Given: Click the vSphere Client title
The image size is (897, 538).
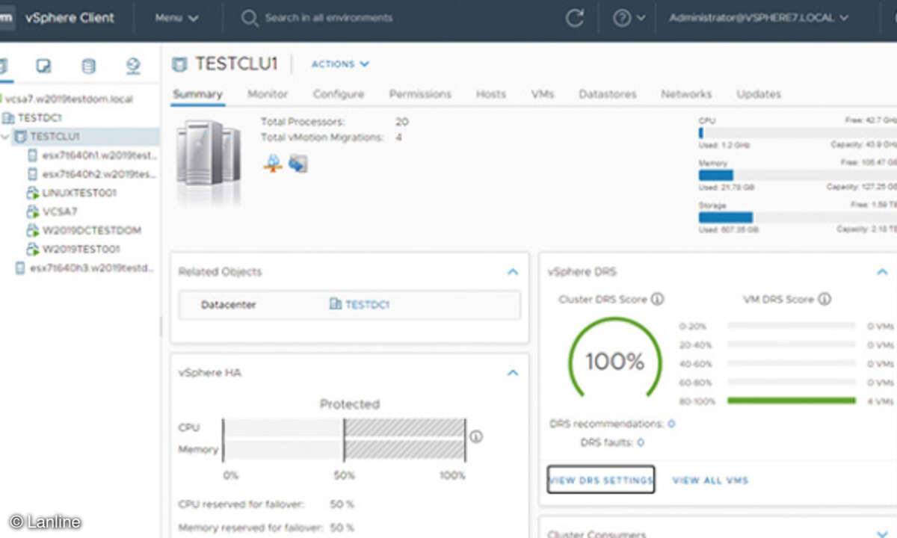Looking at the screenshot, I should [x=70, y=18].
